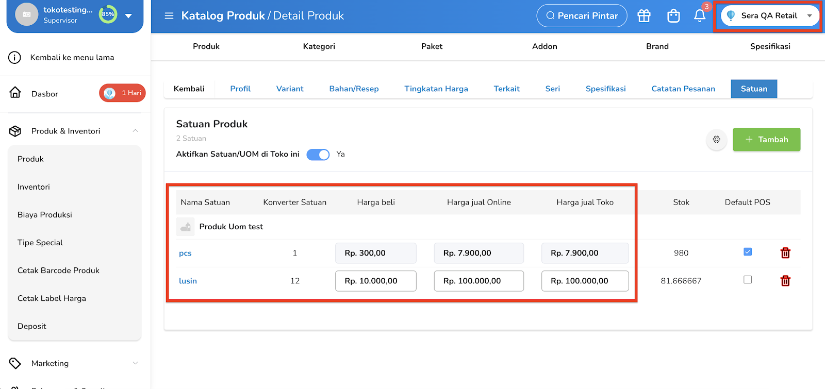Delete the lusin unit row
The image size is (825, 389).
pyautogui.click(x=785, y=281)
